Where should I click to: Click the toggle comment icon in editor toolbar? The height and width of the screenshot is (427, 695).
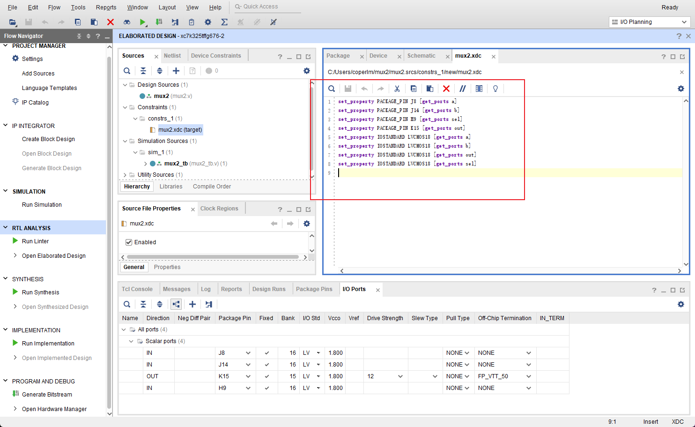click(463, 89)
